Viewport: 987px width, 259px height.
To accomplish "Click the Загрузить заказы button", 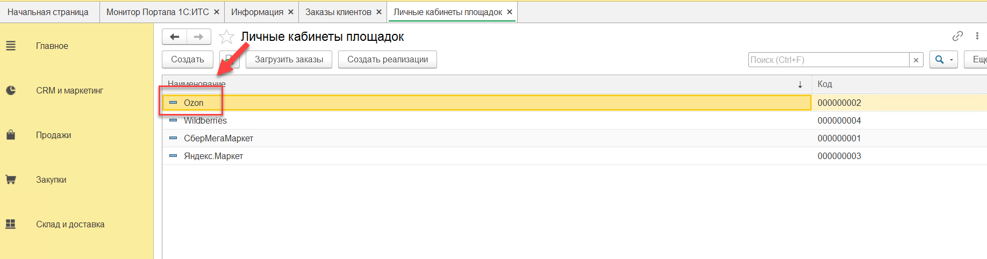I will 289,60.
